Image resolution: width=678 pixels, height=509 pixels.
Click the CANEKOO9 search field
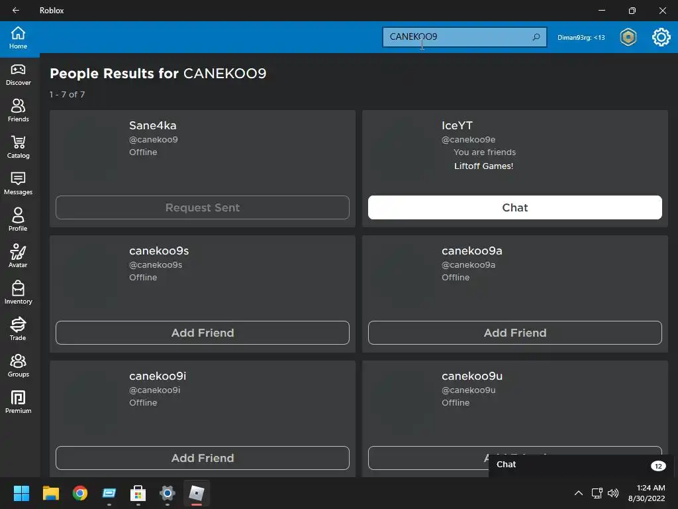pos(464,37)
